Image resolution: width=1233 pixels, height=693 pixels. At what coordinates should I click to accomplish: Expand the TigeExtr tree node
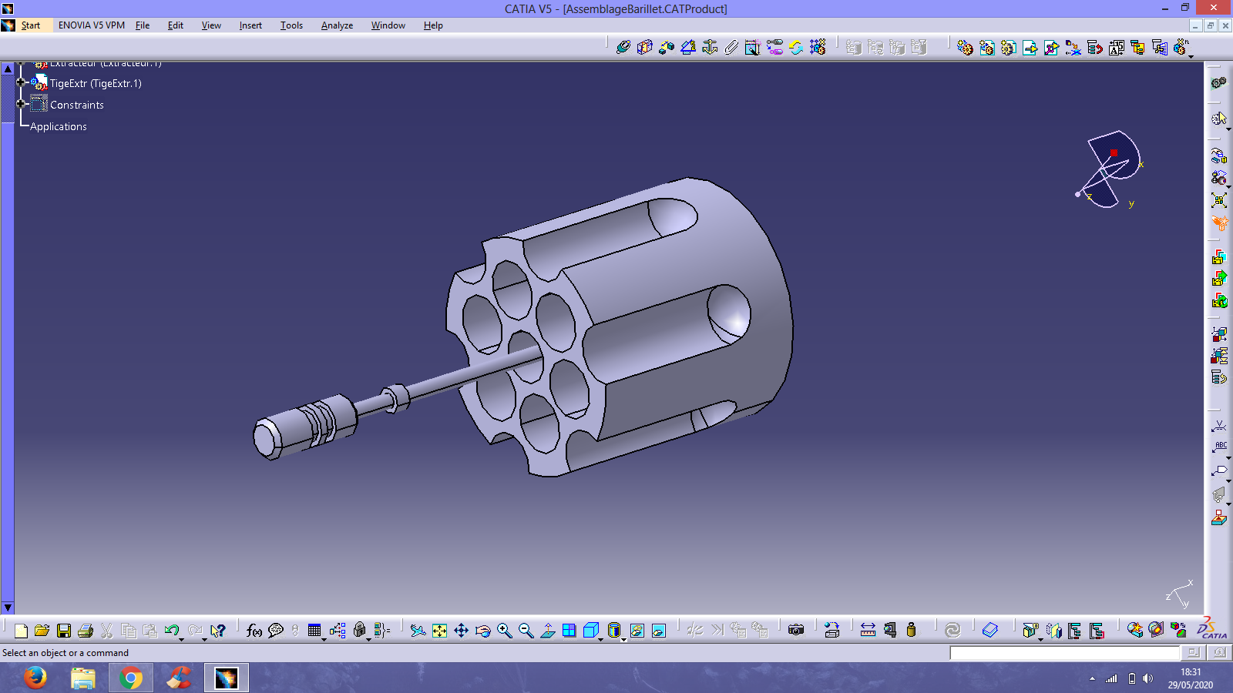(x=22, y=82)
